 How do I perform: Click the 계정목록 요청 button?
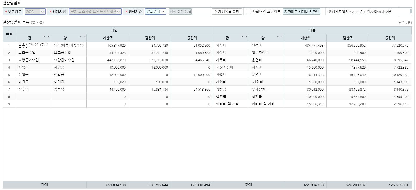tap(227, 12)
